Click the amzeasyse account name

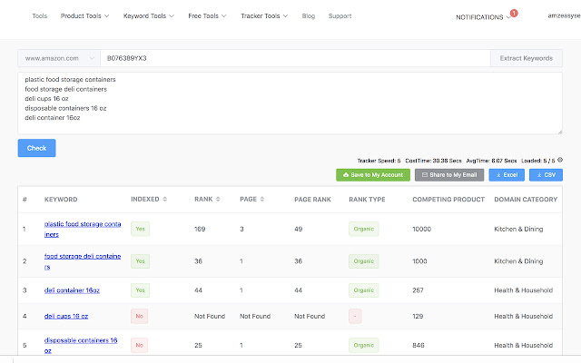tap(564, 15)
